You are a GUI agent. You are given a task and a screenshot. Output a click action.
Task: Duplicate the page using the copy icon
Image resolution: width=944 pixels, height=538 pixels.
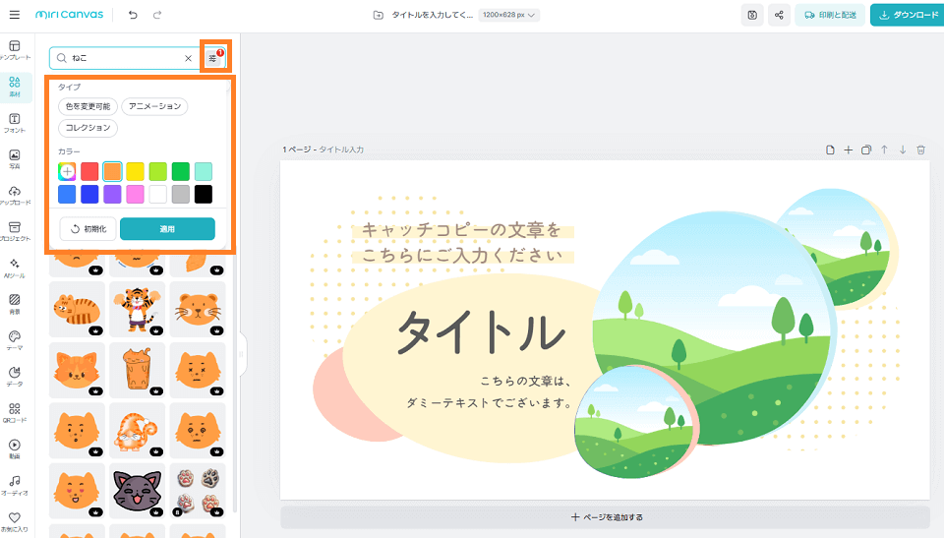coord(866,149)
